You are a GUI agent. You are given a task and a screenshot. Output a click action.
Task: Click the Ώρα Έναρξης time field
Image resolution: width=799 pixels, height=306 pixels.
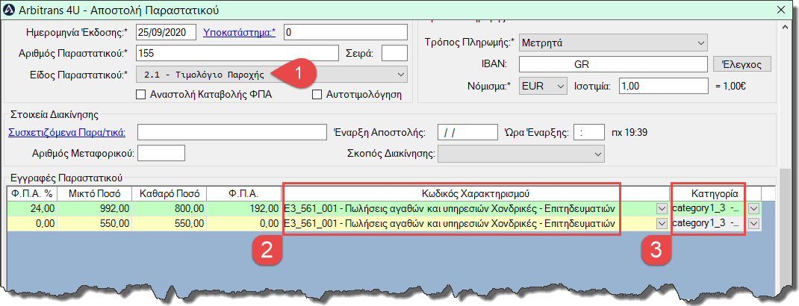click(x=589, y=132)
